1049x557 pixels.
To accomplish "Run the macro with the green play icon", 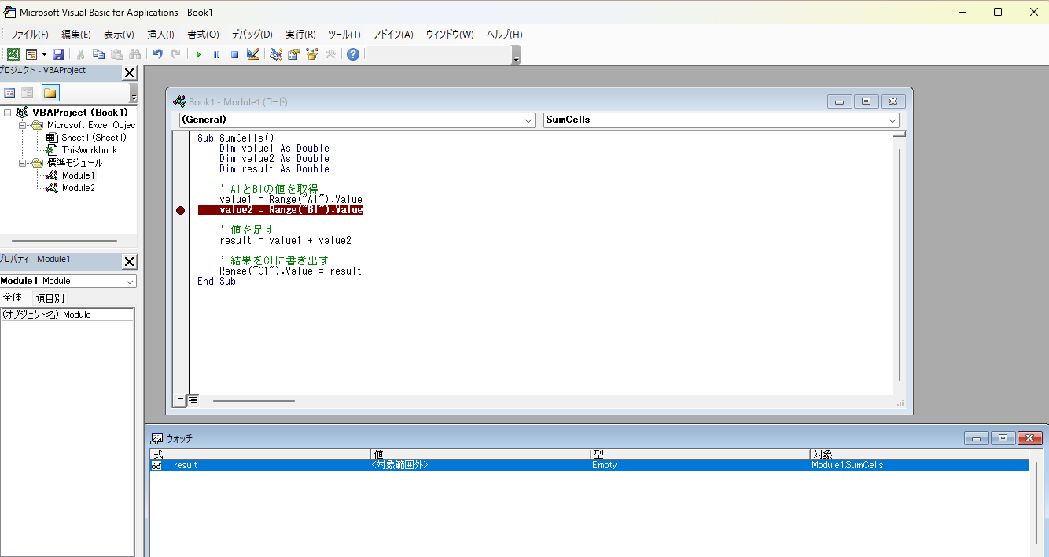I will (198, 54).
